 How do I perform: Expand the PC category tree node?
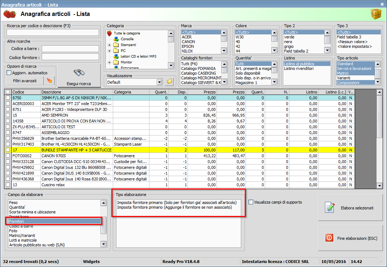click(109, 51)
